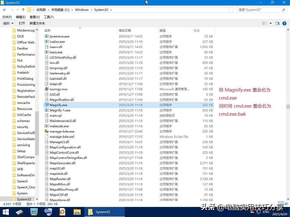Switch to details view status icon
Screen dimensions: 290x217
point(281,204)
